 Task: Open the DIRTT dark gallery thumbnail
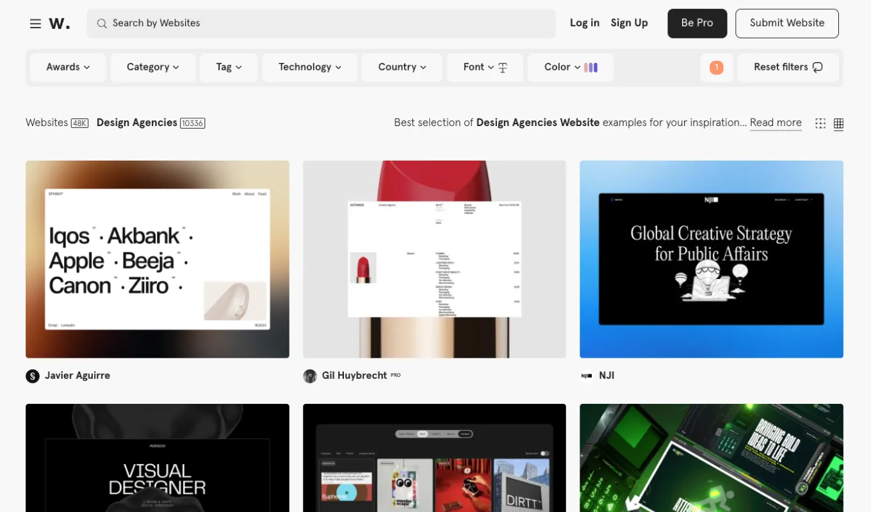click(434, 458)
